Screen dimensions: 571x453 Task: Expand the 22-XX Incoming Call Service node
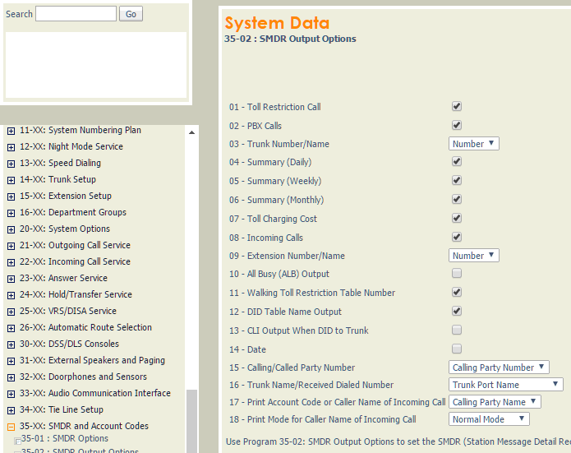pos(11,262)
